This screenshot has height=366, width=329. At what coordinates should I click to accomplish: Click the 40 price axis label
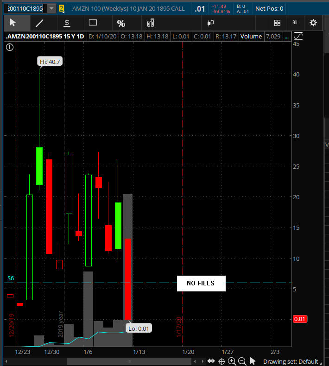click(296, 74)
